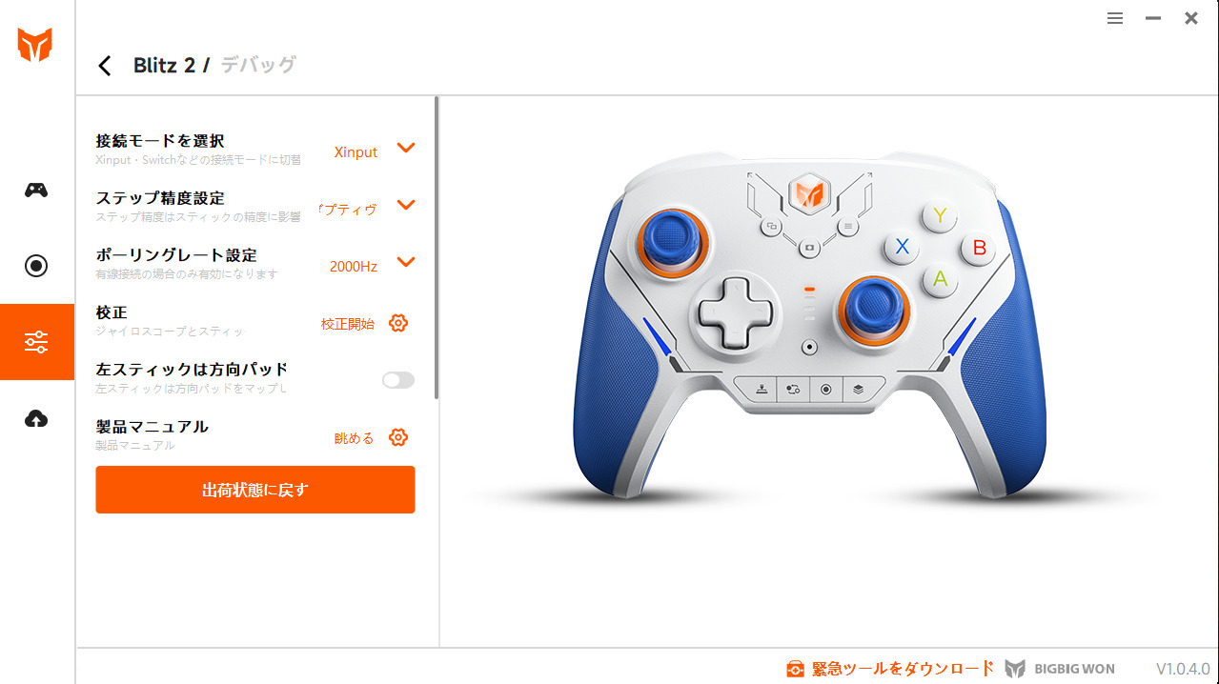Select the circular record icon in sidebar
Screen dimensions: 1219x684
click(36, 266)
